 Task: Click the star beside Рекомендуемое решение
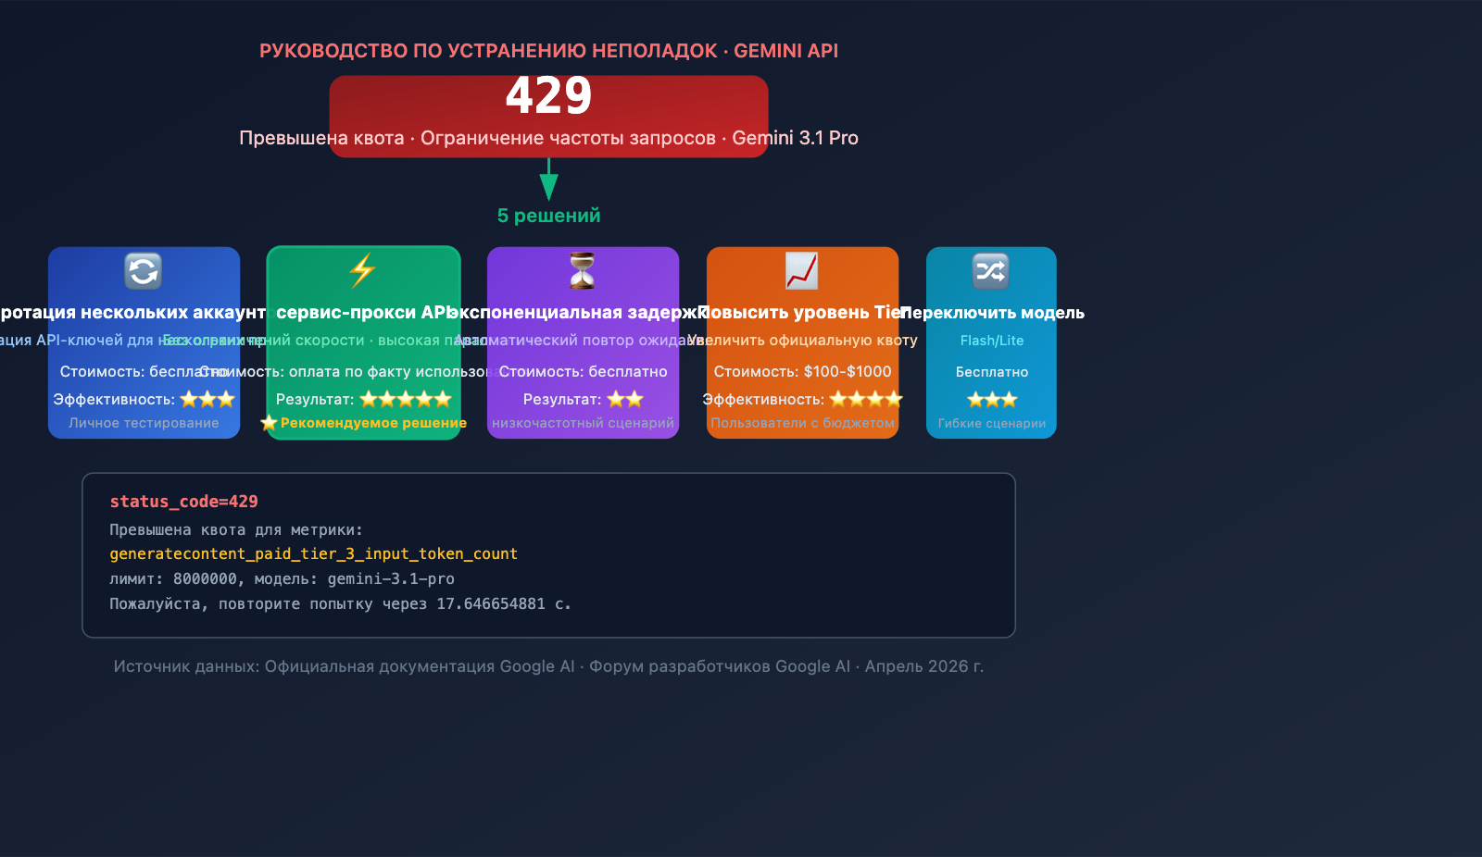click(269, 423)
